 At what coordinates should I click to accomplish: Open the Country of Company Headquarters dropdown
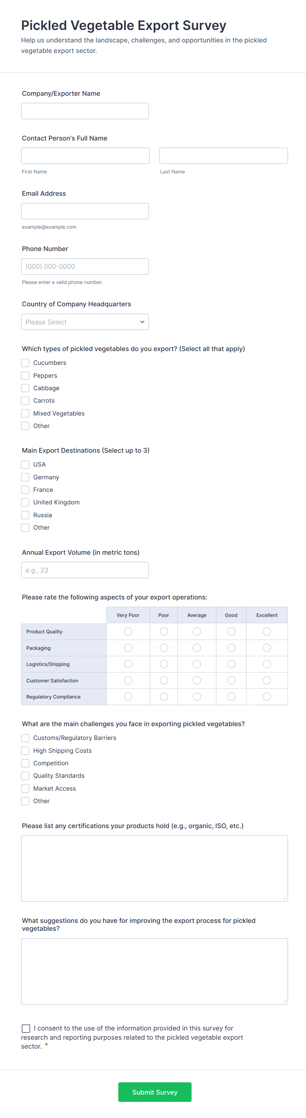tap(85, 321)
